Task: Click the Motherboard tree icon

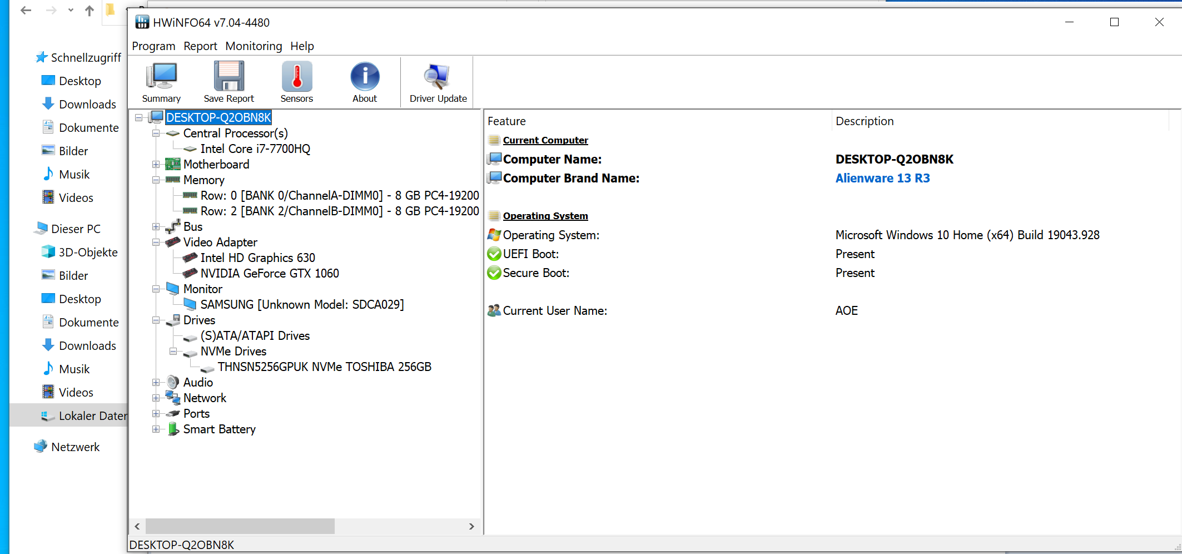Action: (173, 164)
